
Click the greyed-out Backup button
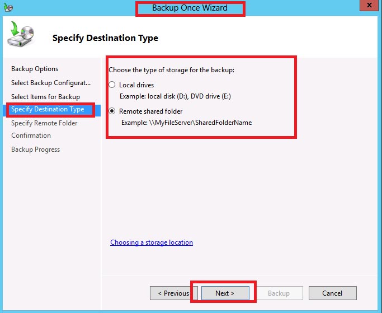[x=279, y=293]
